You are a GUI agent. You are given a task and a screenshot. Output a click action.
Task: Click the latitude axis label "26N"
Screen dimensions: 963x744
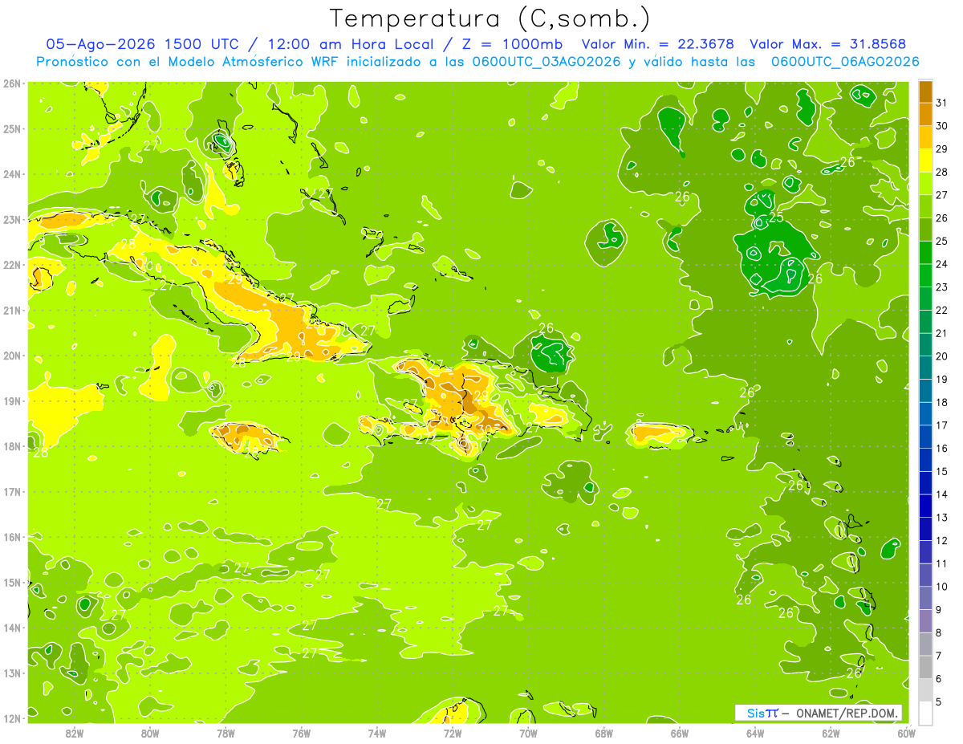[x=11, y=83]
